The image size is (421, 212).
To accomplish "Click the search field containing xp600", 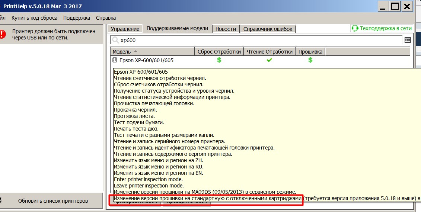I will 256,40.
